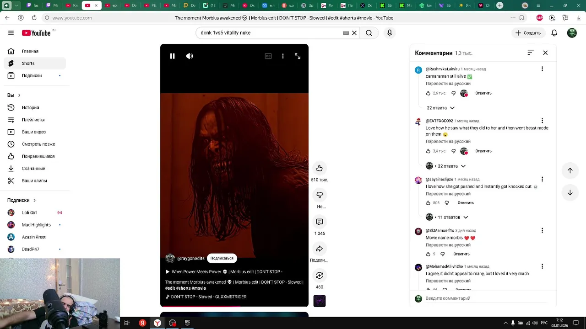Dislike the EATFOOD092 comment
The width and height of the screenshot is (586, 329).
click(454, 151)
